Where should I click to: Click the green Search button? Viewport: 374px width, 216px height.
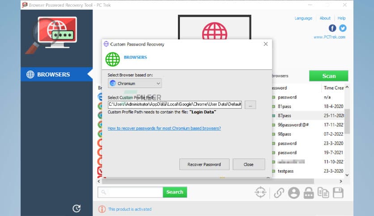(175, 192)
